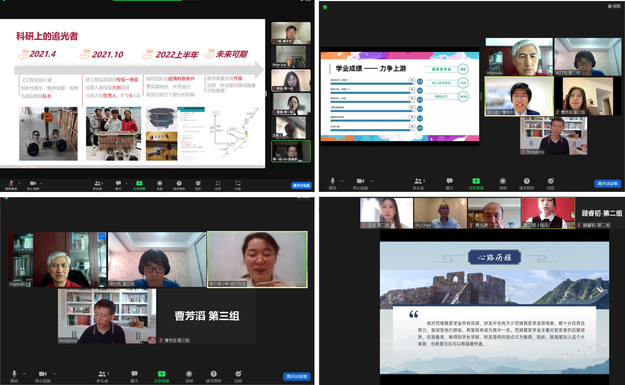
Task: Stop video in the 玛尔孜亚 gallery window
Action: coord(43,377)
